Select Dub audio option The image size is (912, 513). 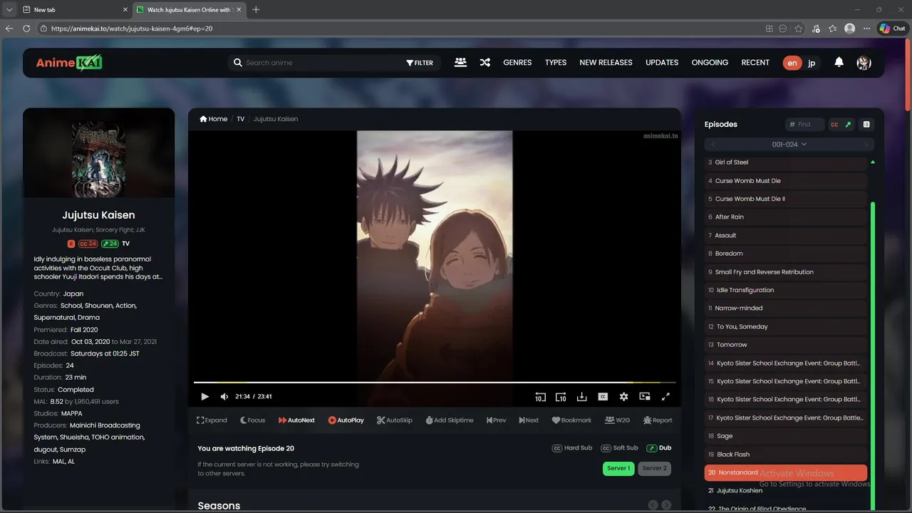[658, 448]
